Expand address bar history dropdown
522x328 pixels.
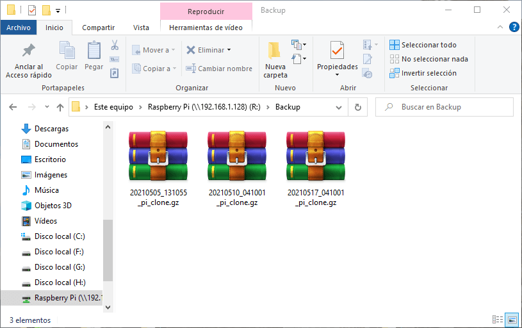pos(339,107)
